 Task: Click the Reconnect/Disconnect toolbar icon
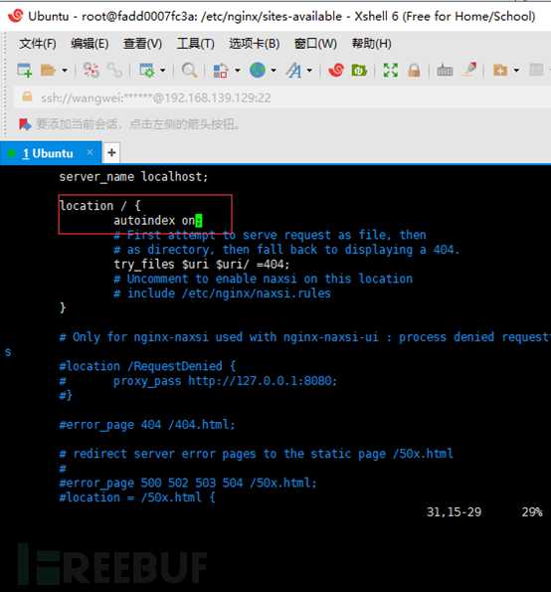tap(91, 71)
